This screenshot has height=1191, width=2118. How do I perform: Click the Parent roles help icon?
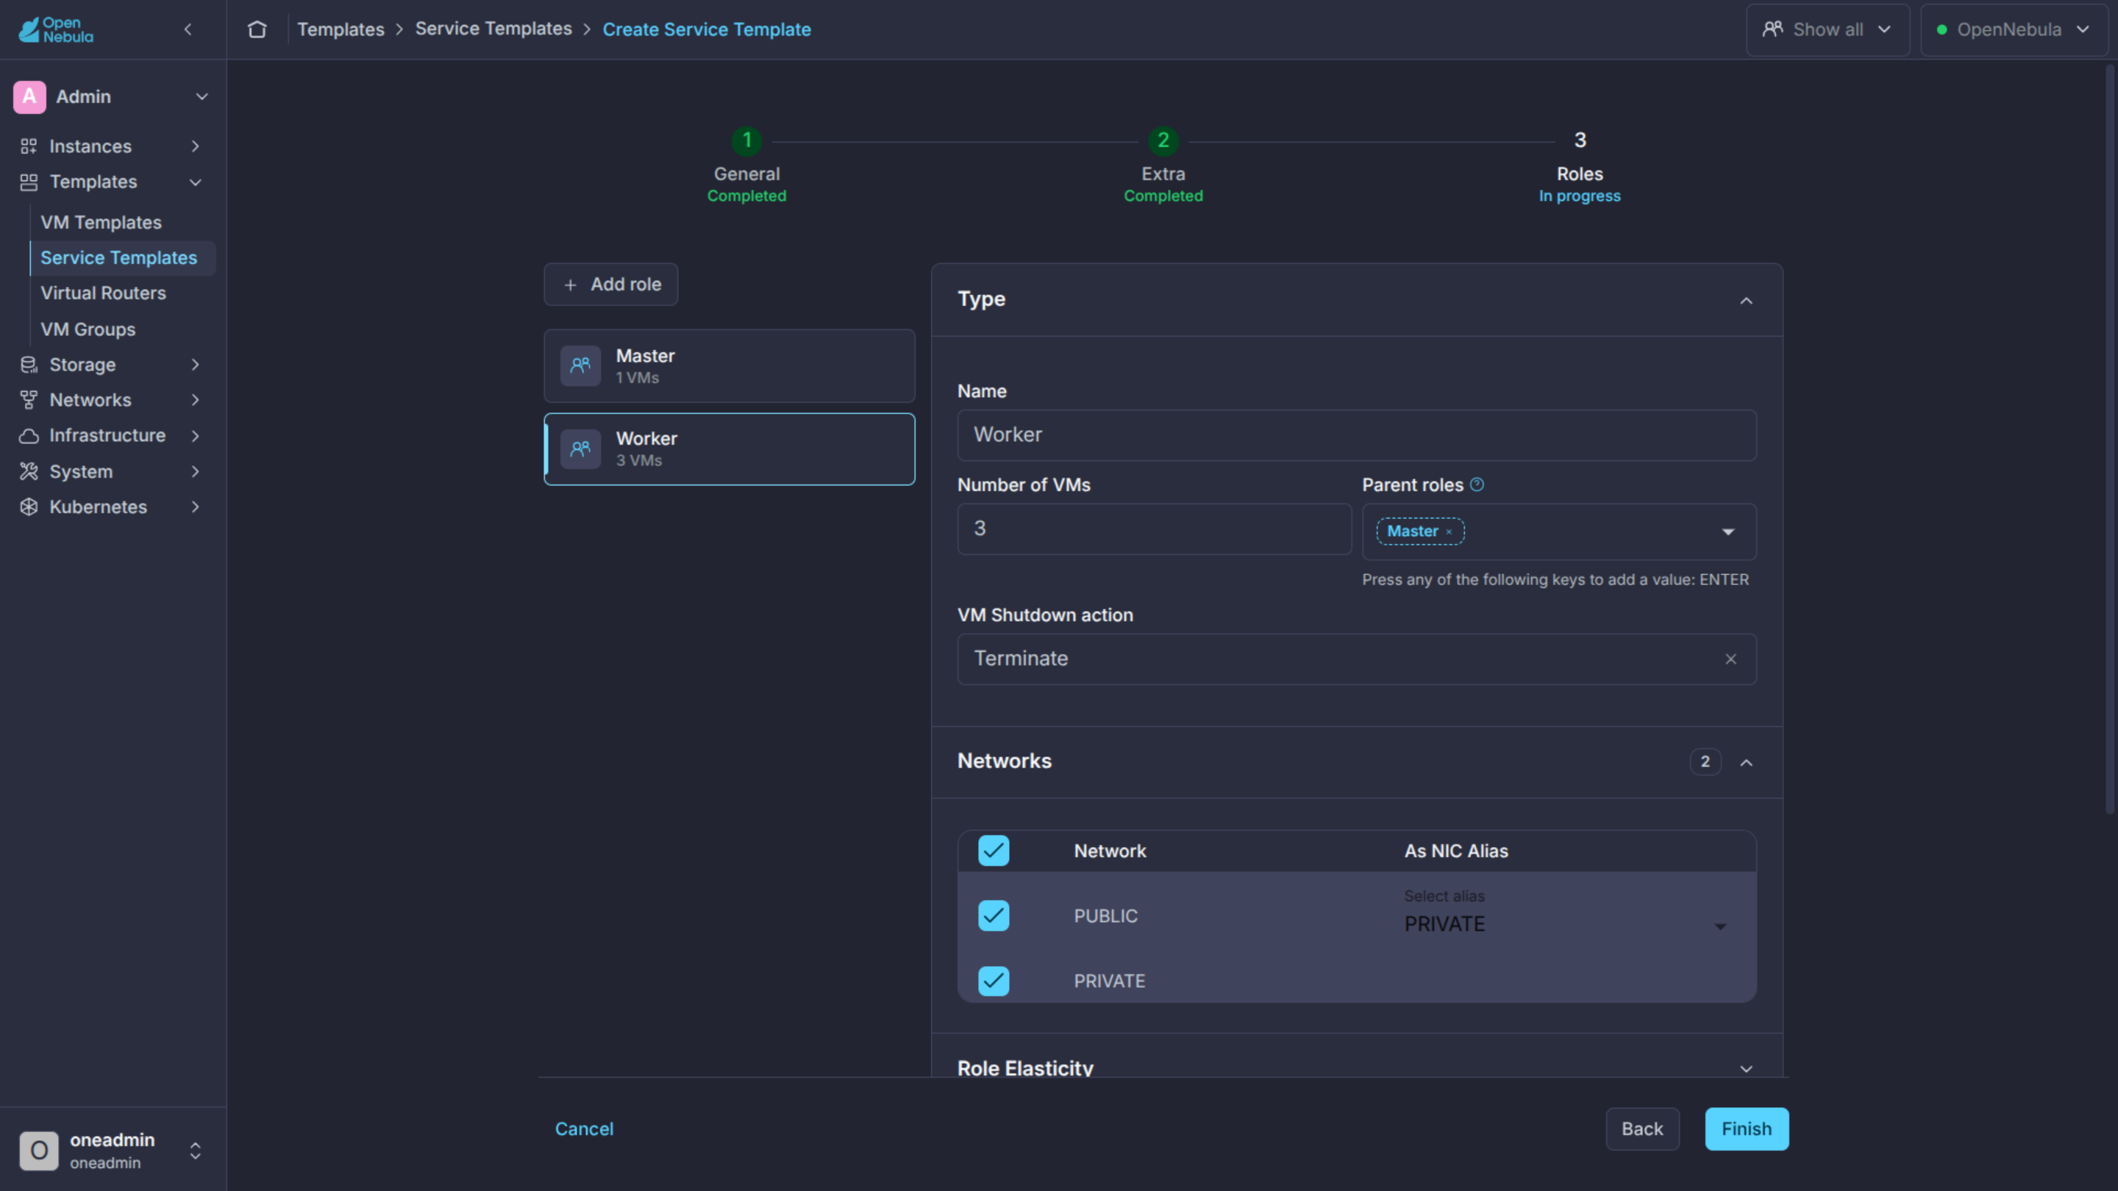click(1477, 485)
